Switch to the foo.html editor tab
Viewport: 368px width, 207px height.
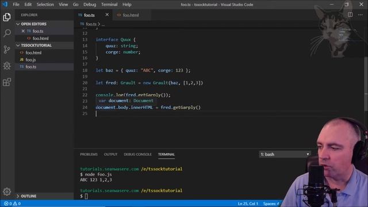(x=131, y=15)
